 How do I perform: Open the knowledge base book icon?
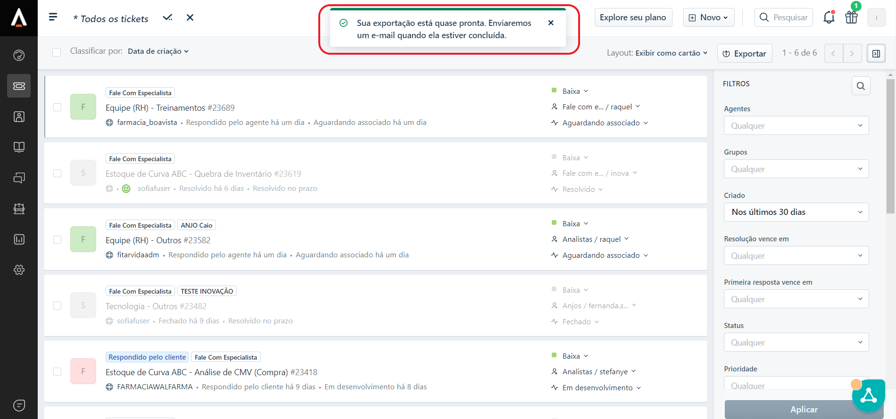(x=19, y=147)
